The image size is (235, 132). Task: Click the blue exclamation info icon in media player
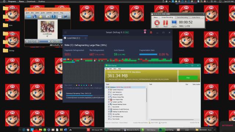[54, 16]
